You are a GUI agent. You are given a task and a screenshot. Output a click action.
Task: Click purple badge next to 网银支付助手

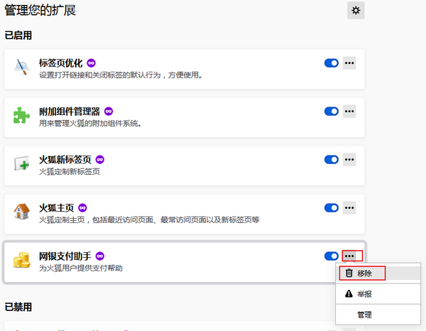click(100, 256)
